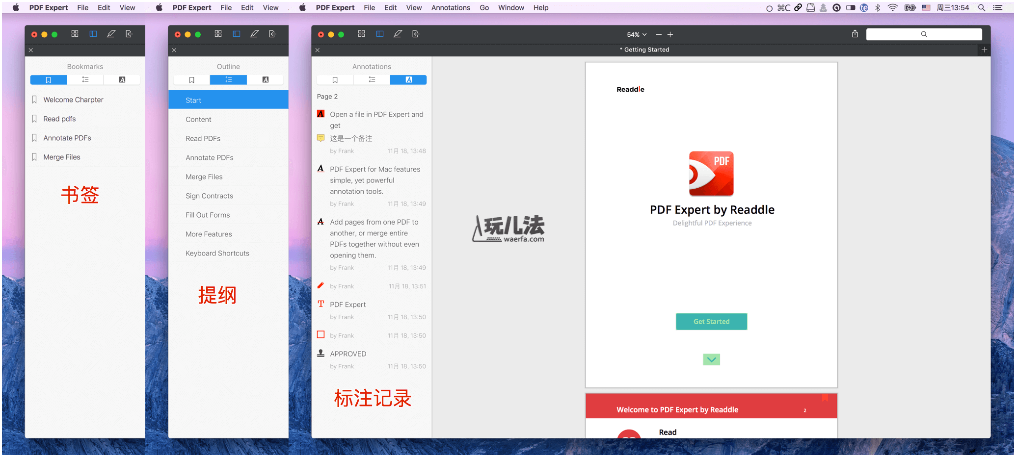Select the Sign Contracts outline item
This screenshot has width=1016, height=457.
228,196
